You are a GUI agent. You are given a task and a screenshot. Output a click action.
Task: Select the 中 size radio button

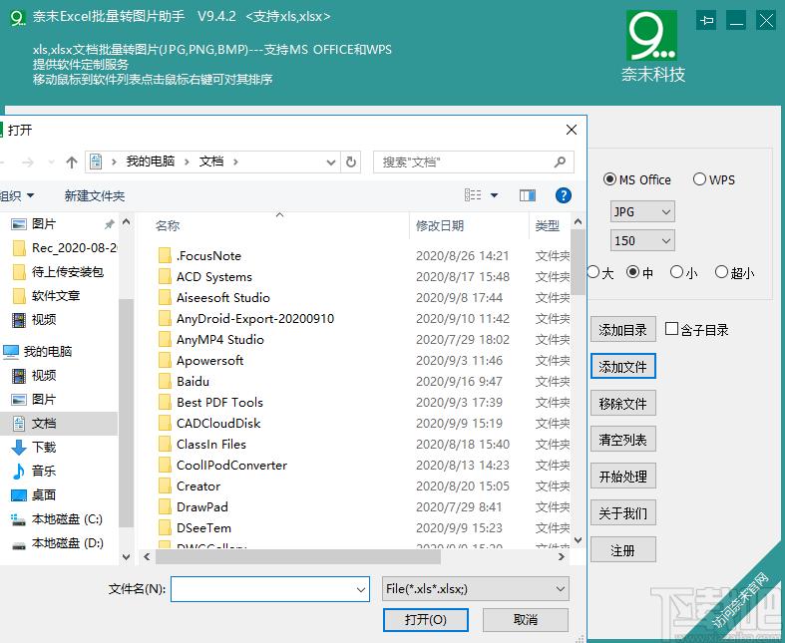(632, 272)
